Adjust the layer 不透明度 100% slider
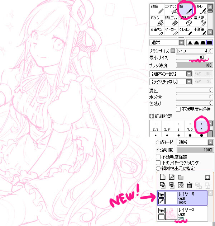This screenshot has width=215, height=226. [195, 150]
